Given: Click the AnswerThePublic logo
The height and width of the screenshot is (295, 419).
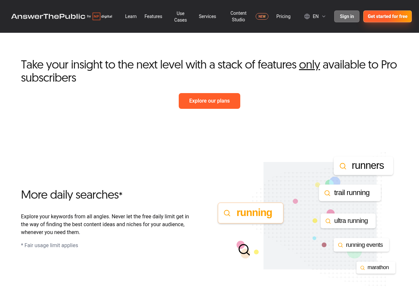Looking at the screenshot, I should coord(48,16).
